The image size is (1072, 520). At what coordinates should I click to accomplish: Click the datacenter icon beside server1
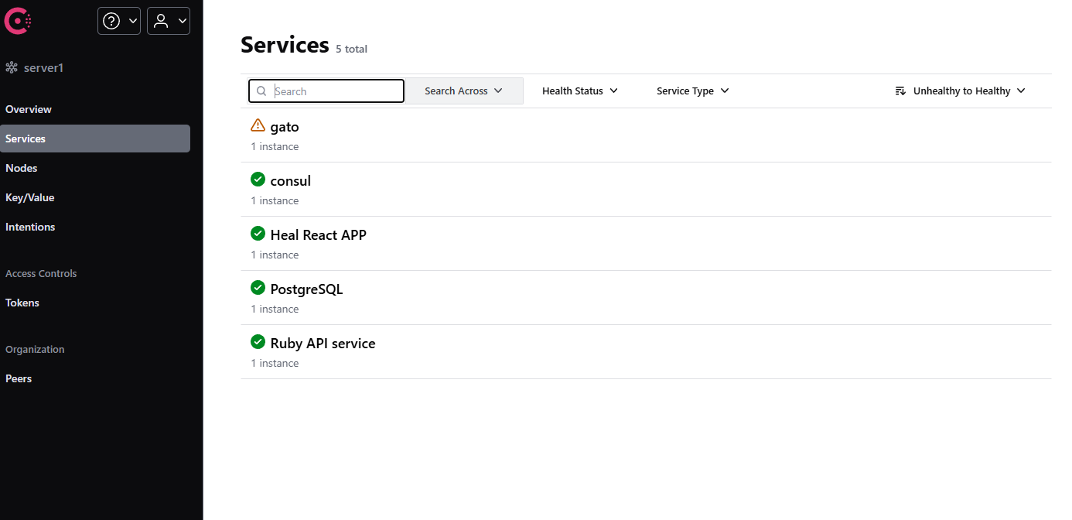point(12,67)
